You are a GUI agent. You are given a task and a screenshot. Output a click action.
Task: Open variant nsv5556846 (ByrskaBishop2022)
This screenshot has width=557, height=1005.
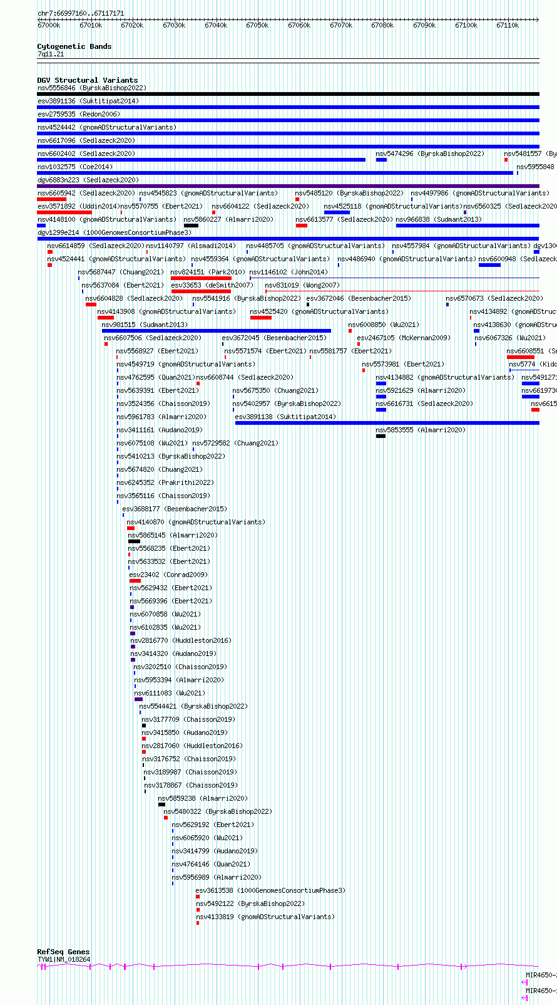click(91, 88)
